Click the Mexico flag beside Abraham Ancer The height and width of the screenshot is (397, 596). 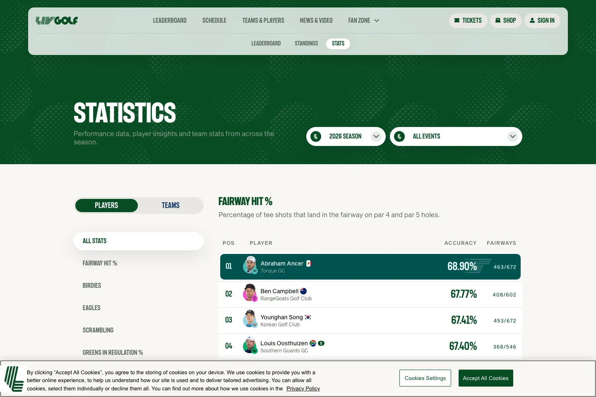(x=308, y=263)
